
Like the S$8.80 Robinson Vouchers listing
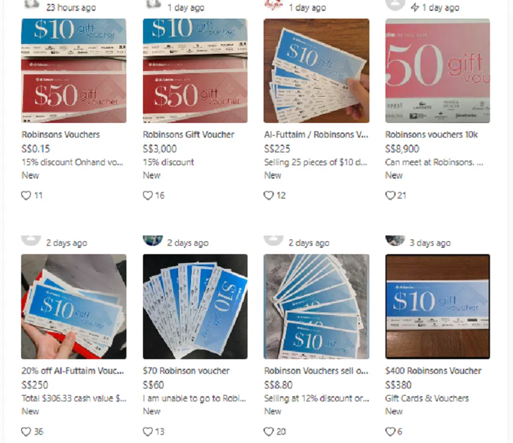pyautogui.click(x=268, y=431)
